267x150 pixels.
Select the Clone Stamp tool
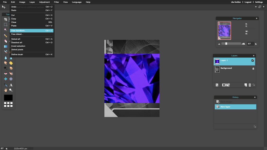pos(6,52)
